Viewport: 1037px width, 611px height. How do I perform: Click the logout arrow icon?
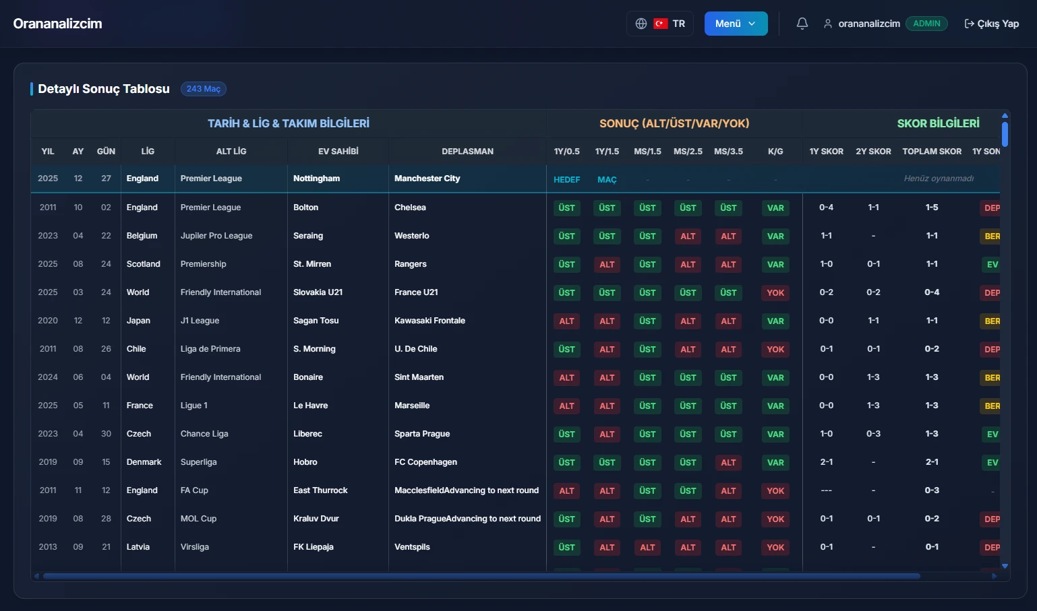(969, 24)
